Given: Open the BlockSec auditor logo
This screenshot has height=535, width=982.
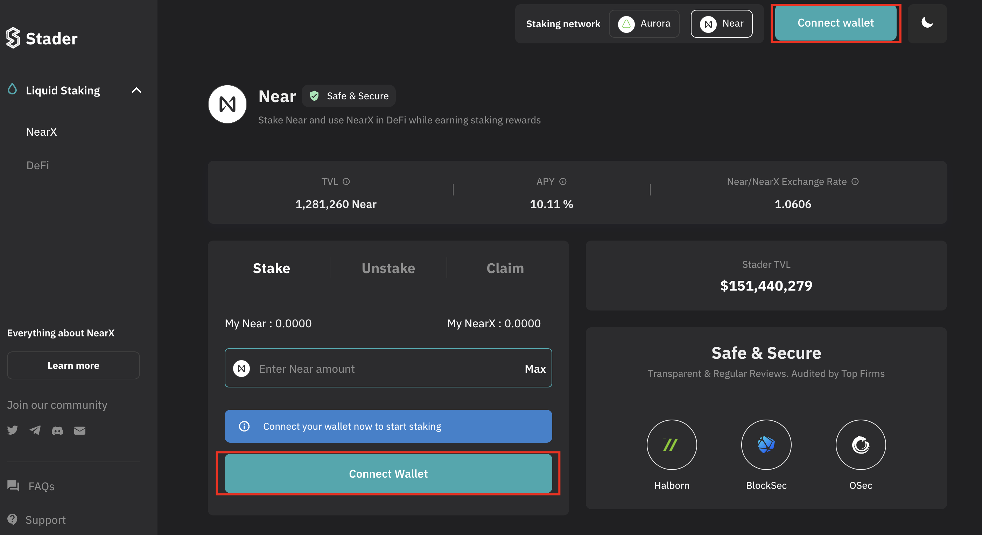Looking at the screenshot, I should 766,444.
